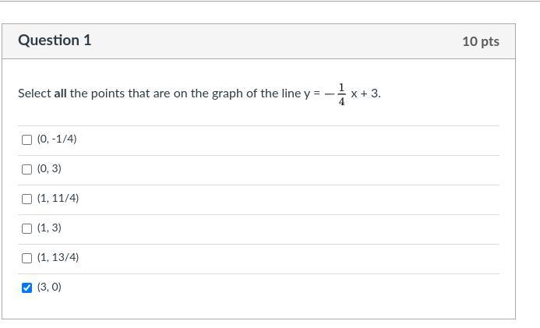This screenshot has width=540, height=328.
Task: Click the (0, -1/4) answer label
Action: 57,139
